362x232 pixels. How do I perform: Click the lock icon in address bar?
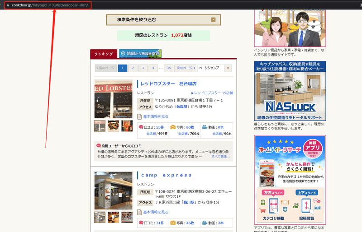point(8,5)
